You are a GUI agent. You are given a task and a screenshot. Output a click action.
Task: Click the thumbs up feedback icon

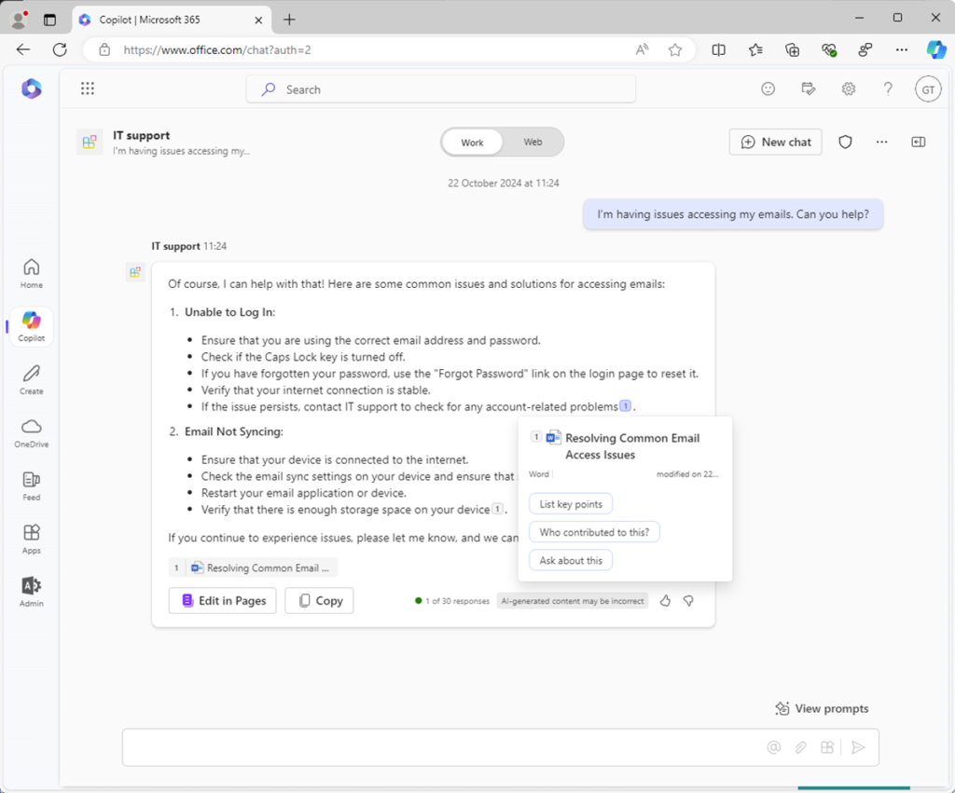coord(665,601)
